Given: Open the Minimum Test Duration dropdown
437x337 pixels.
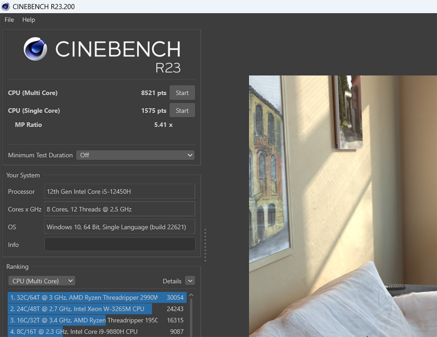Looking at the screenshot, I should 135,155.
